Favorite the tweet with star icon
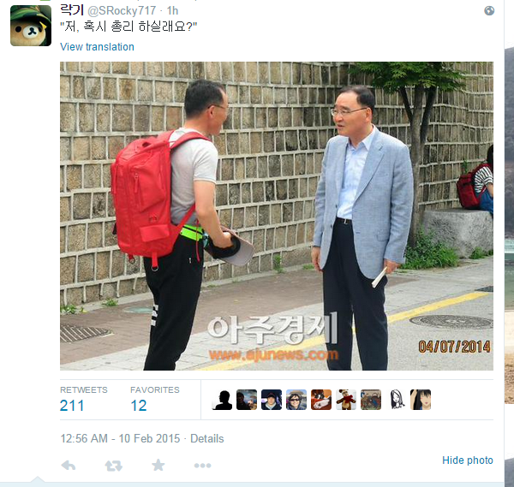This screenshot has width=514, height=487. [x=158, y=465]
